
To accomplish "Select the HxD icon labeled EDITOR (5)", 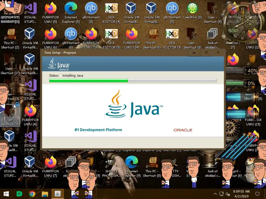I will 111,38.
